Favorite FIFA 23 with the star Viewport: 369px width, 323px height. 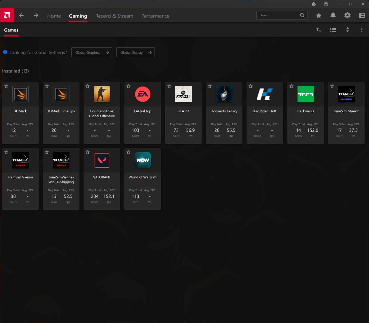click(169, 86)
